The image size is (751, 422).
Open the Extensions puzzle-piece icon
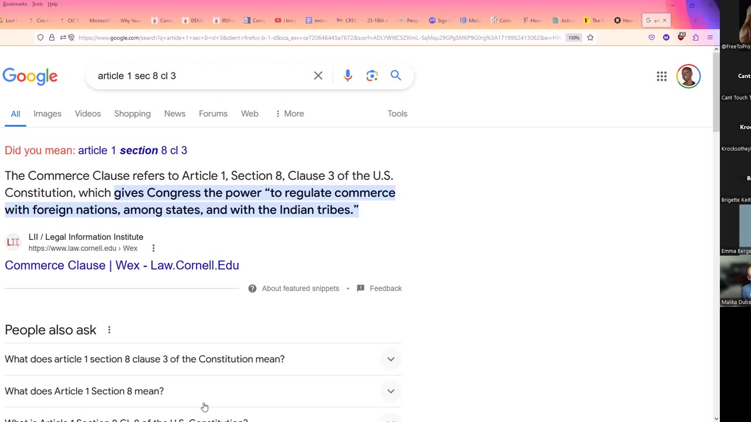coord(695,38)
